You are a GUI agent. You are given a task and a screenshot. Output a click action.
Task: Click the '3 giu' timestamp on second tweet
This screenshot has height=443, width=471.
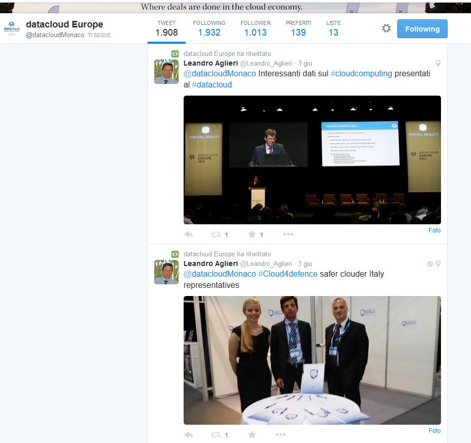coord(305,263)
